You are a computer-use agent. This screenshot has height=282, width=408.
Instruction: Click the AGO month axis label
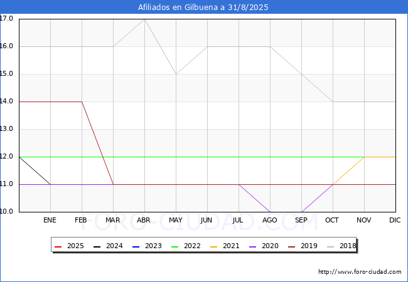point(269,220)
